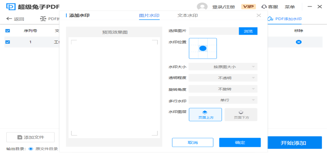Image resolution: width=327 pixels, height=163 pixels.
Task: Remove file with the blue X icon
Action: (x=299, y=42)
